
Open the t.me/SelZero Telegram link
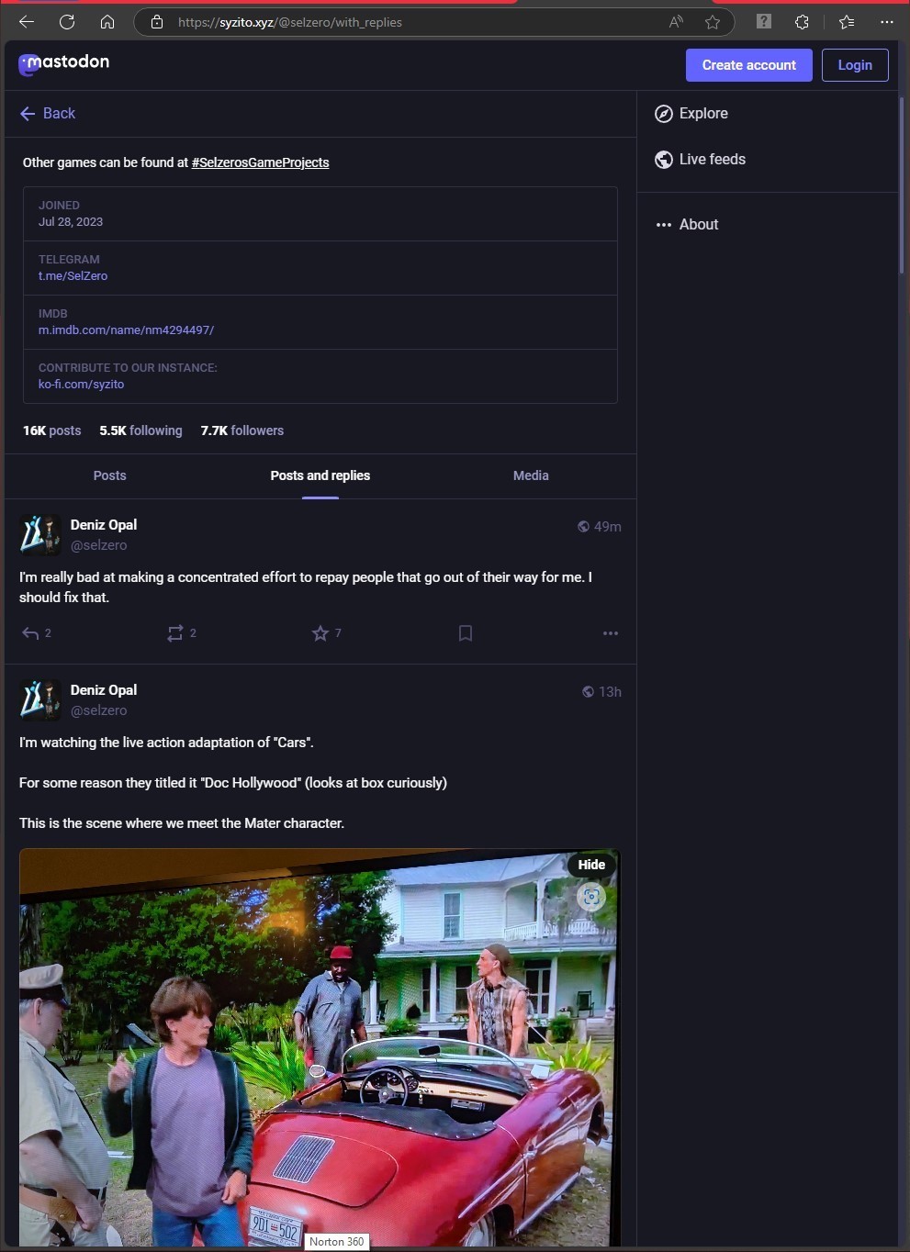pyautogui.click(x=73, y=276)
